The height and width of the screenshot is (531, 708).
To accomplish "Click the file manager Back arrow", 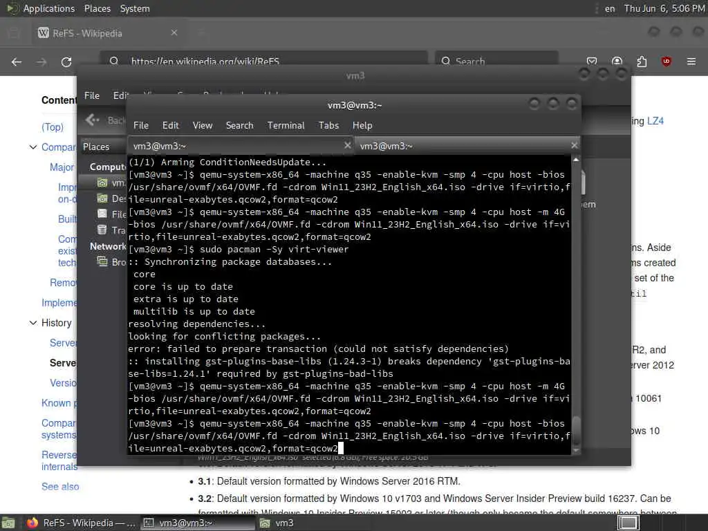I will 93,120.
